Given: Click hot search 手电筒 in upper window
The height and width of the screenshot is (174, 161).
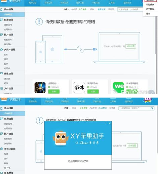Looking at the screenshot, I should pos(111,9).
